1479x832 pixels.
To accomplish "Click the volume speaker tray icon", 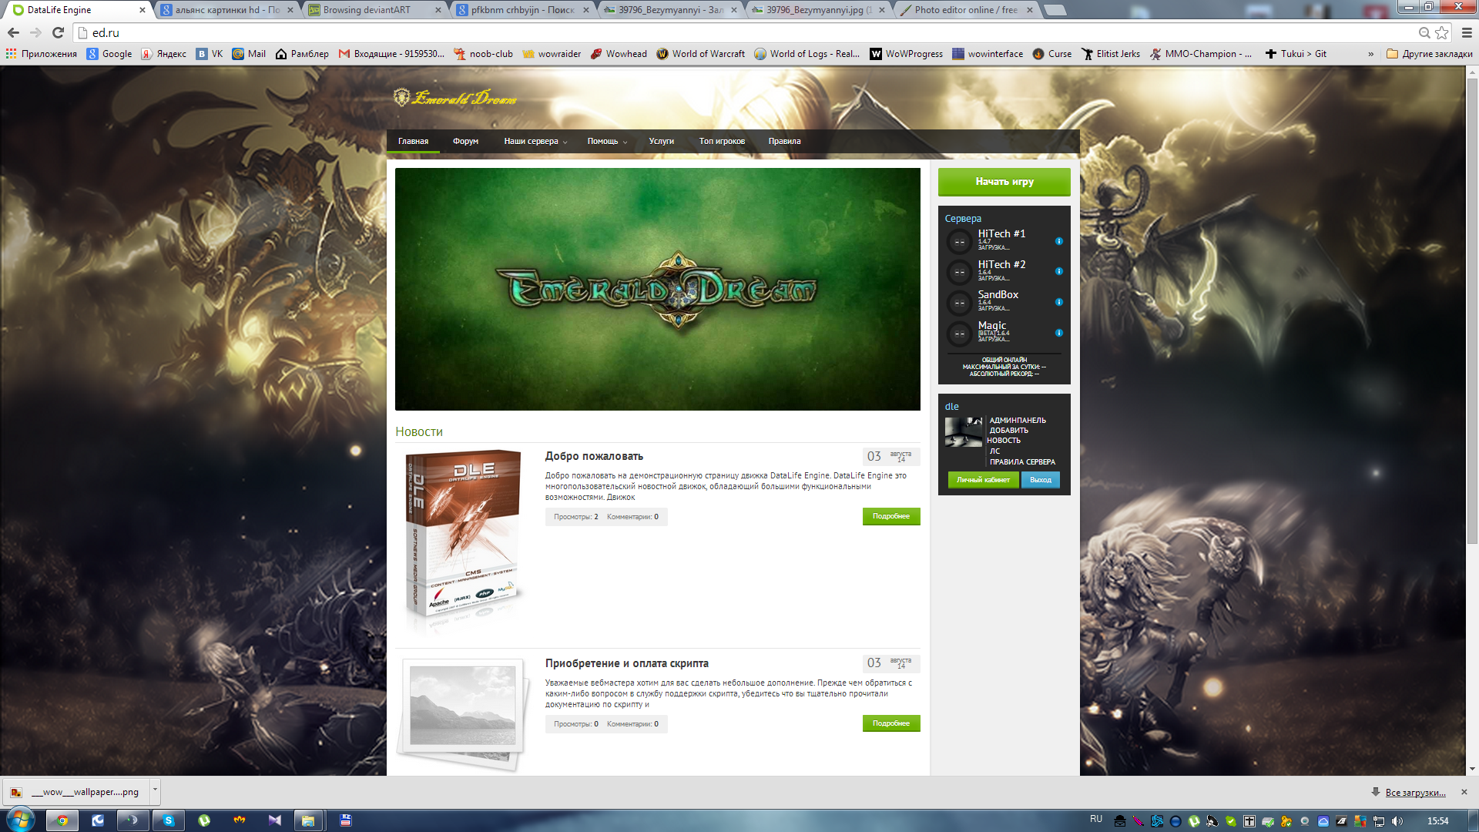I will point(1397,821).
